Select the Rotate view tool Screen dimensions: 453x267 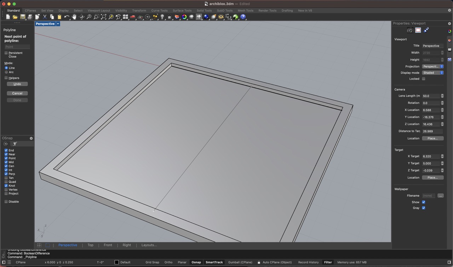pyautogui.click(x=82, y=17)
